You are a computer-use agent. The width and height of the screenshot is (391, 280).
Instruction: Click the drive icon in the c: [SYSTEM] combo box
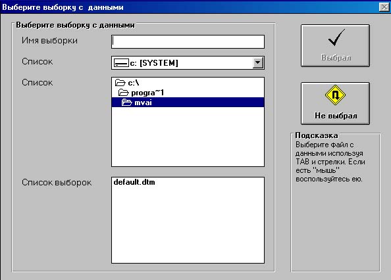click(x=121, y=63)
